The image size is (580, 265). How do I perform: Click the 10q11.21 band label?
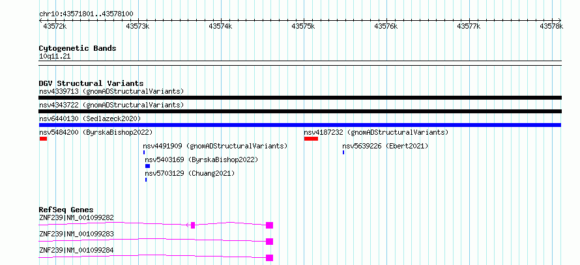coord(55,57)
